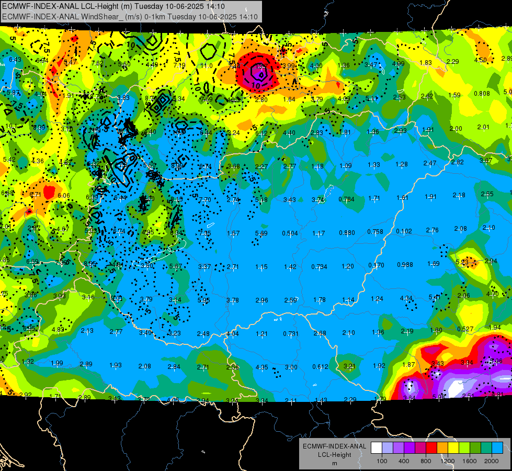Click the 0.734 wind shear value
This screenshot has height=471, width=512.
pos(319,267)
